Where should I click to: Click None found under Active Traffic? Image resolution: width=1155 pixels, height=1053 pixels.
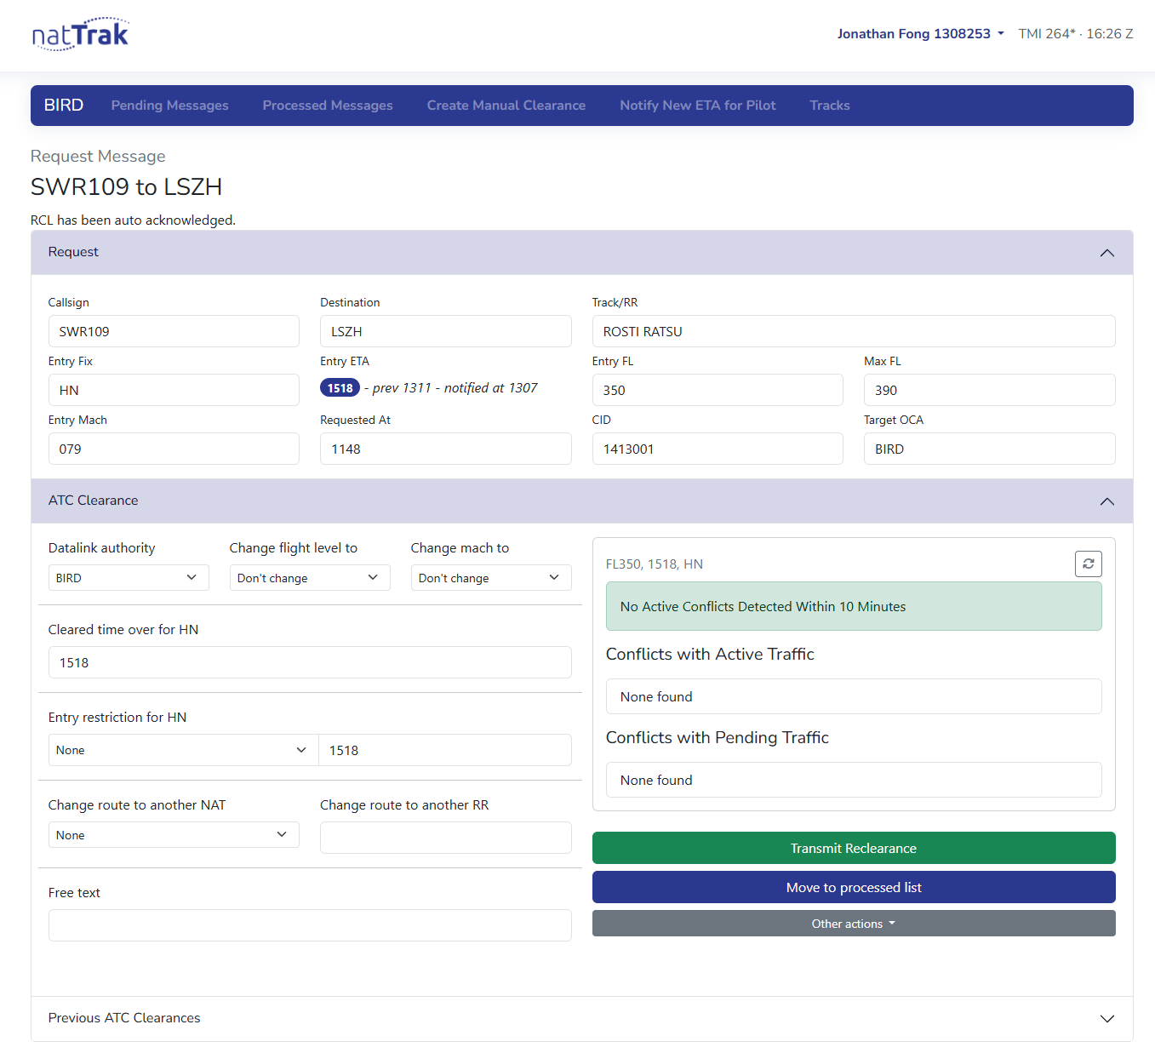click(854, 696)
